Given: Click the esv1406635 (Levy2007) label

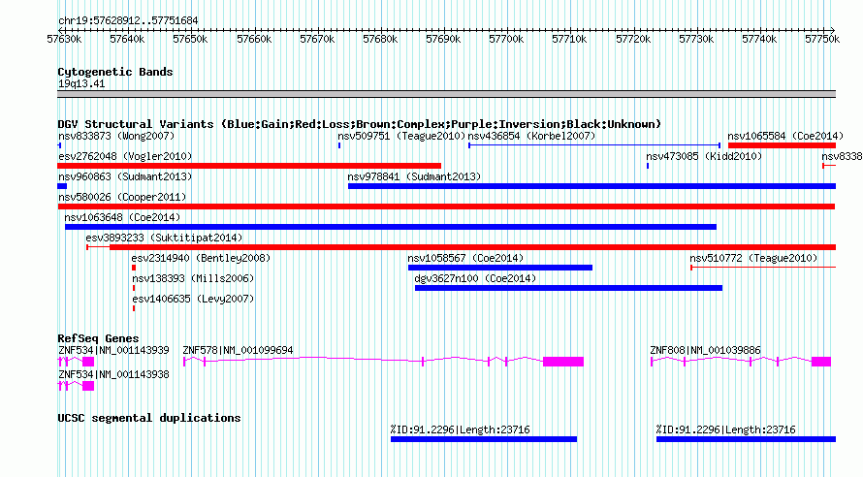Looking at the screenshot, I should pos(193,299).
